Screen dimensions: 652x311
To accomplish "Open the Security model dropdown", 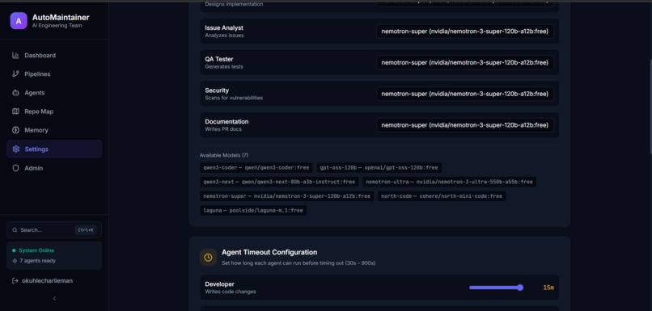I will [465, 94].
